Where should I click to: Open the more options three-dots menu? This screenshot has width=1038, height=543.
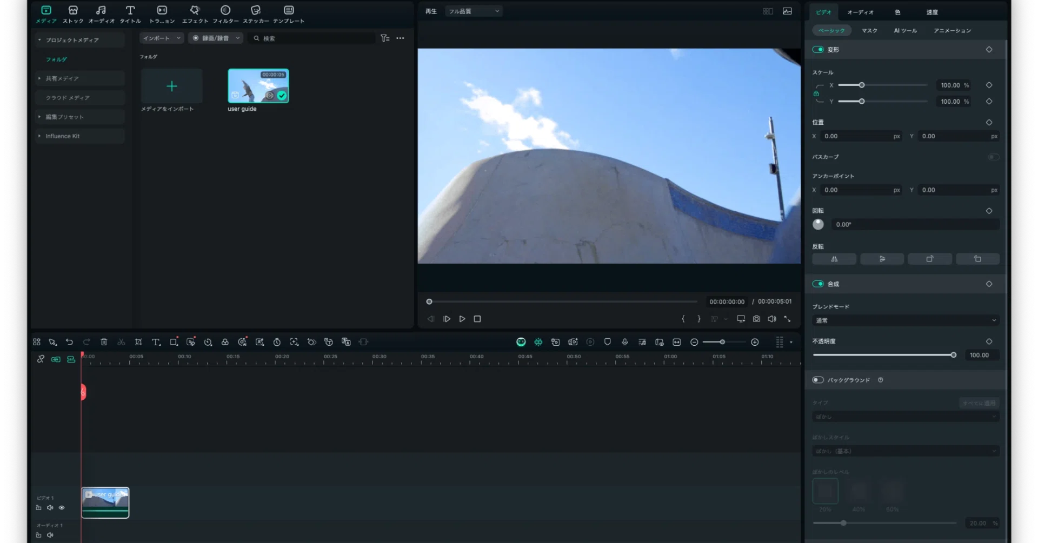[400, 38]
